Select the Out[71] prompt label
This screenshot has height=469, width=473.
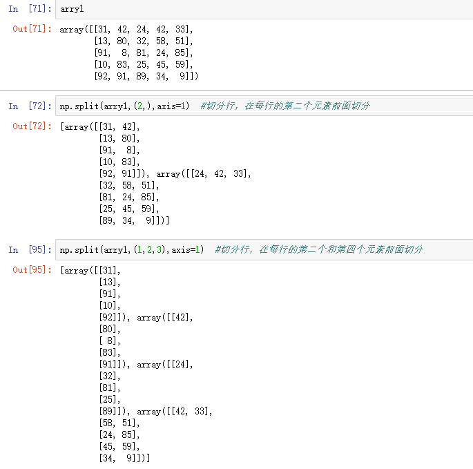[32, 29]
